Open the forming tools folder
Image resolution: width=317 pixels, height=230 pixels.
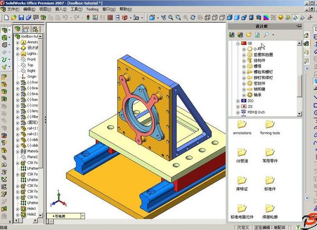tap(269, 127)
